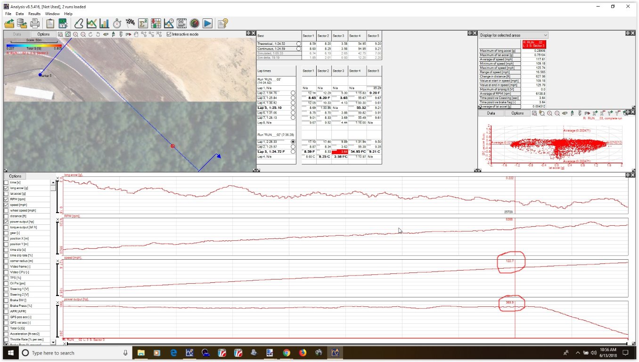Click the Sector 3 column header in Best table

339,36
